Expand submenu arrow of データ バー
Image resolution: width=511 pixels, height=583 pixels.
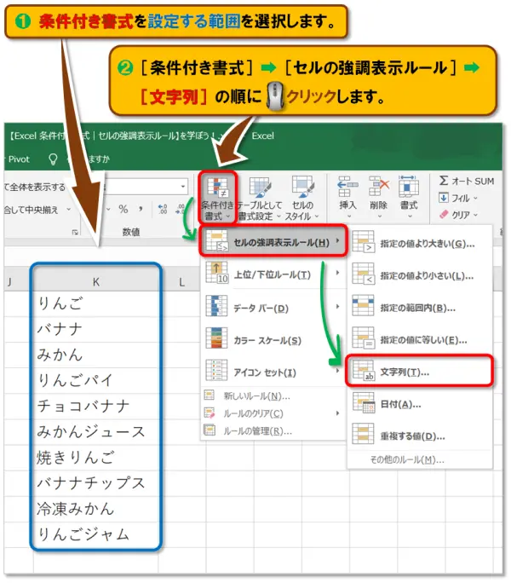pyautogui.click(x=337, y=307)
